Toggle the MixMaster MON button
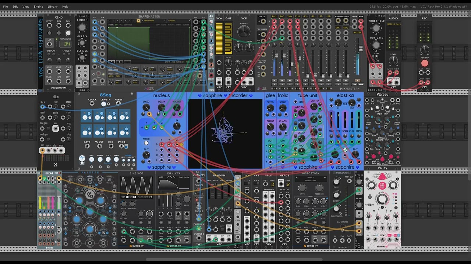Viewport: 471px width, 264px height. [x=361, y=84]
